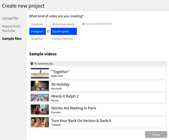Close the new project dialog
Viewport: 169px width, 140px height.
tap(156, 134)
